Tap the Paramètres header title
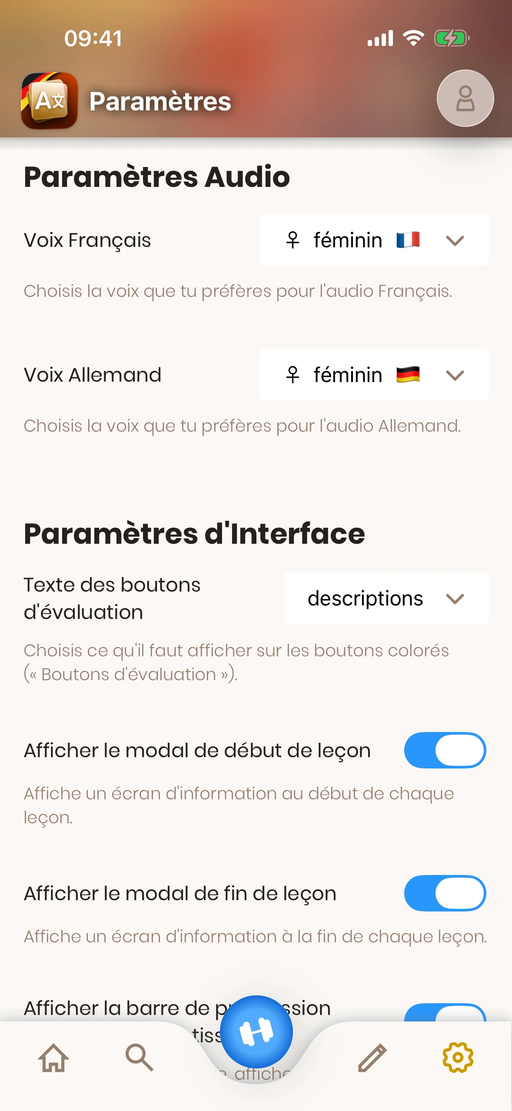This screenshot has height=1111, width=512. (160, 101)
